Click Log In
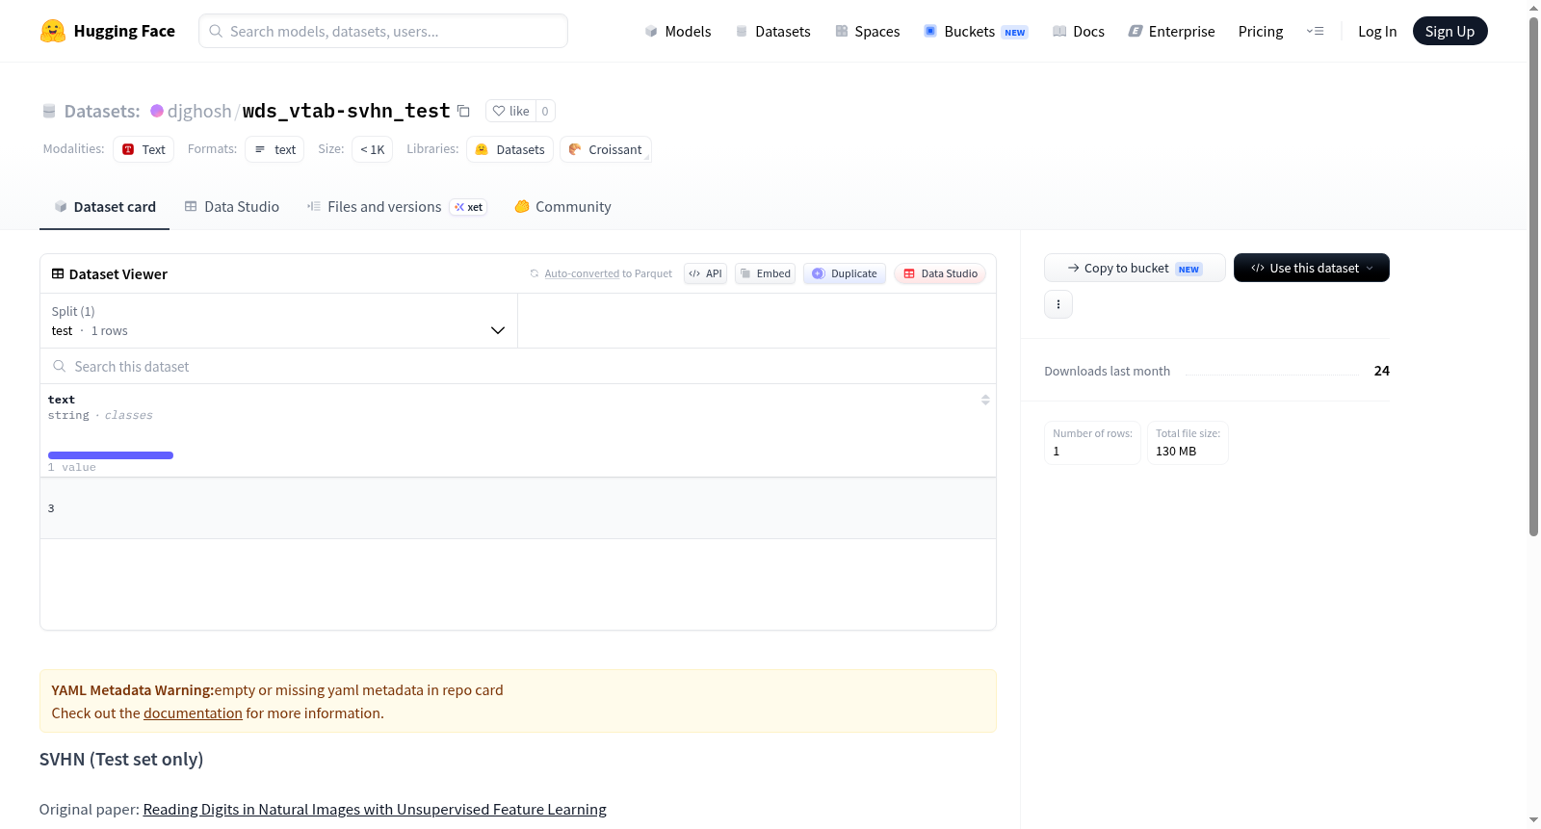This screenshot has width=1541, height=829. 1377,31
